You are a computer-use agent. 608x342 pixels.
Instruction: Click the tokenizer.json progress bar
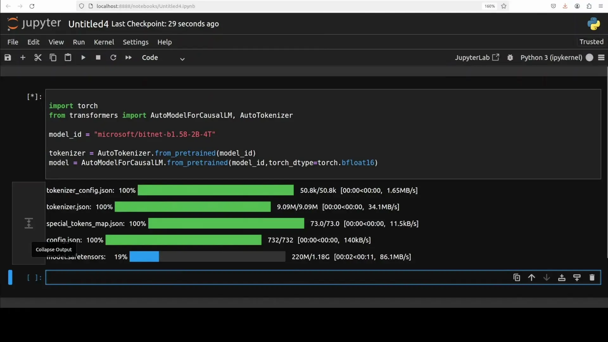193,207
